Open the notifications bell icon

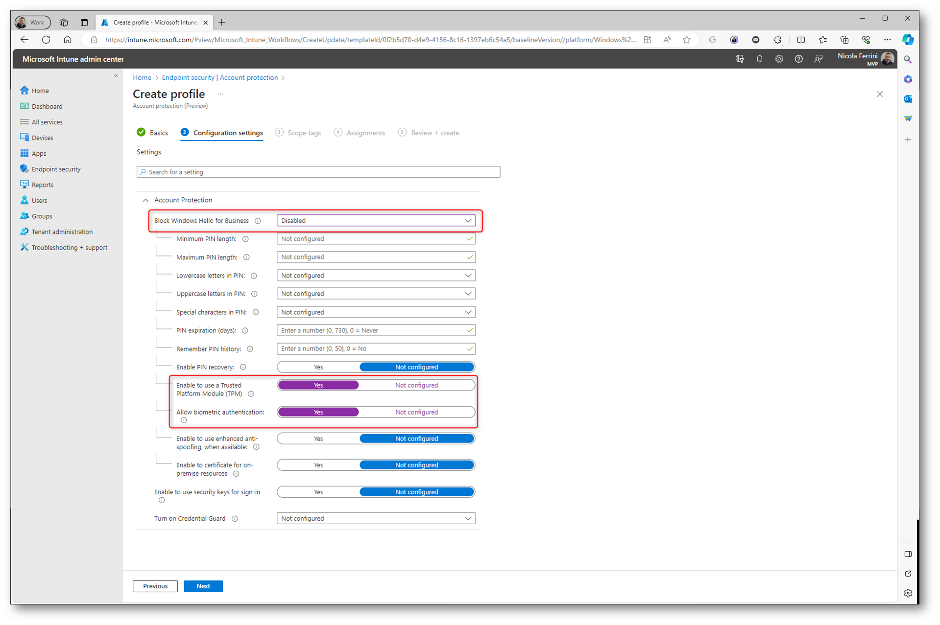point(759,59)
